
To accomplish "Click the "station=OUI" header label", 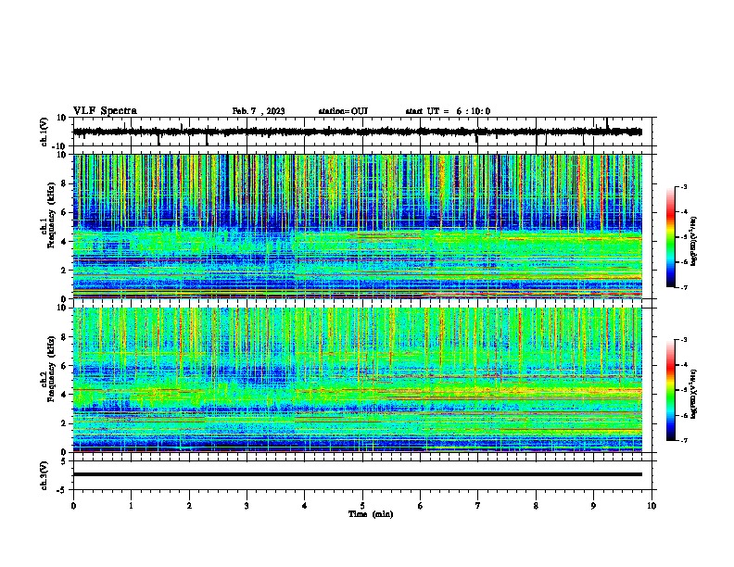I will 343,111.
